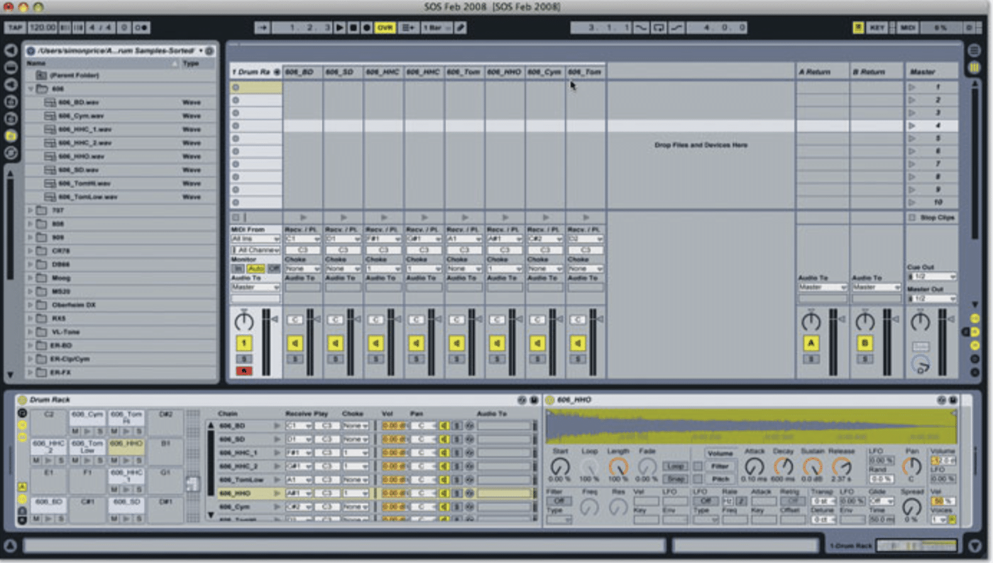This screenshot has height=563, width=993.
Task: Select the 606_SD track header
Action: coord(343,72)
